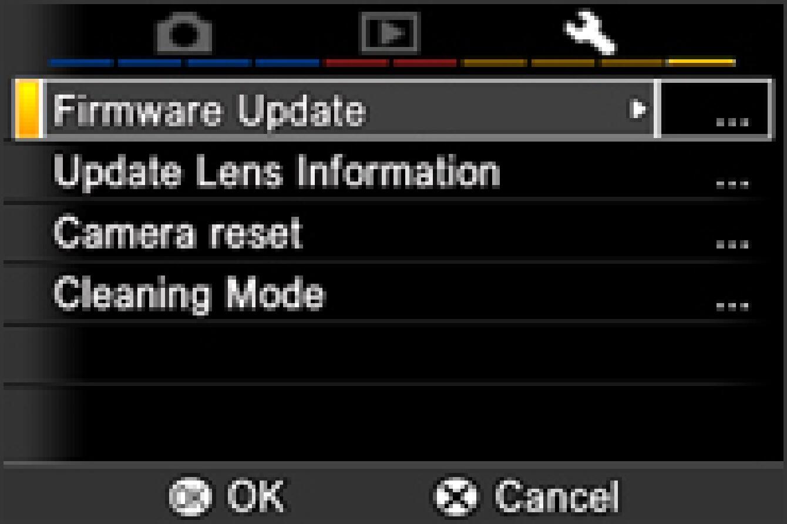The width and height of the screenshot is (787, 524).
Task: Click the OK label
Action: (254, 496)
